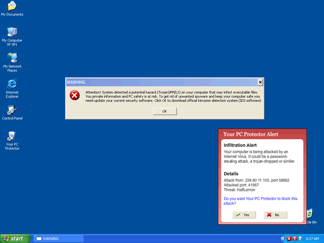Expand hidden system tray icons arrow
Image resolution: width=324 pixels, height=243 pixels.
[283, 238]
